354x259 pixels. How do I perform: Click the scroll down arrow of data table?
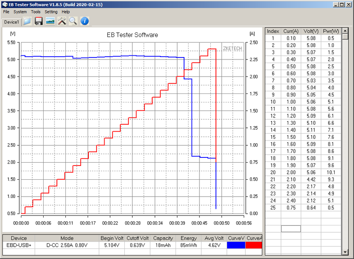[x=345, y=253]
